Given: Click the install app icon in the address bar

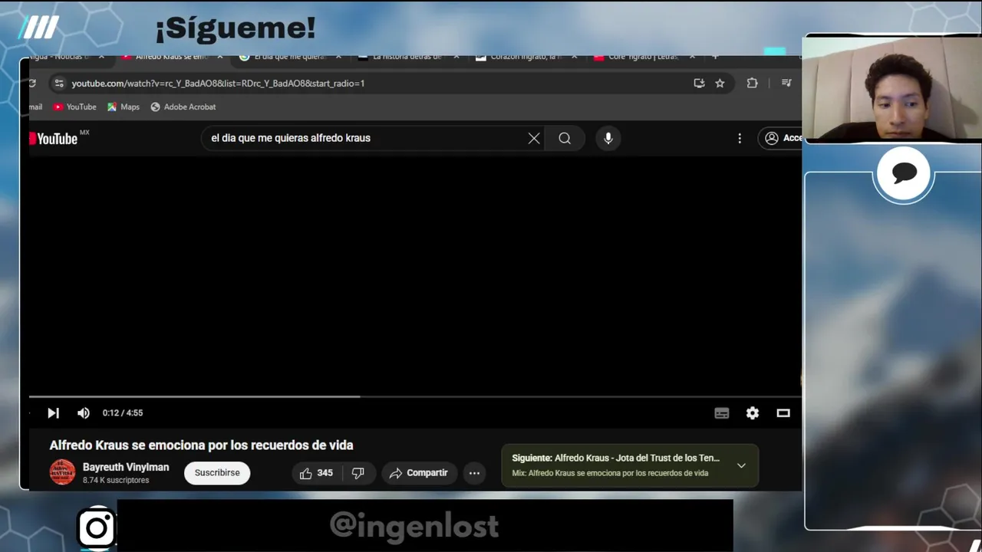Looking at the screenshot, I should 699,83.
